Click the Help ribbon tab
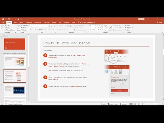Viewport: 164px width, 123px height. [73, 22]
